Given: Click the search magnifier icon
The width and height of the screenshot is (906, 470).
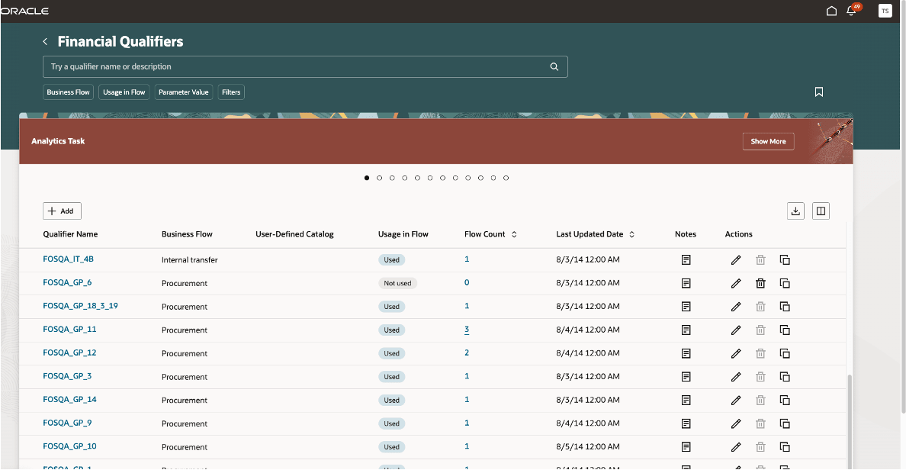Looking at the screenshot, I should coord(554,66).
